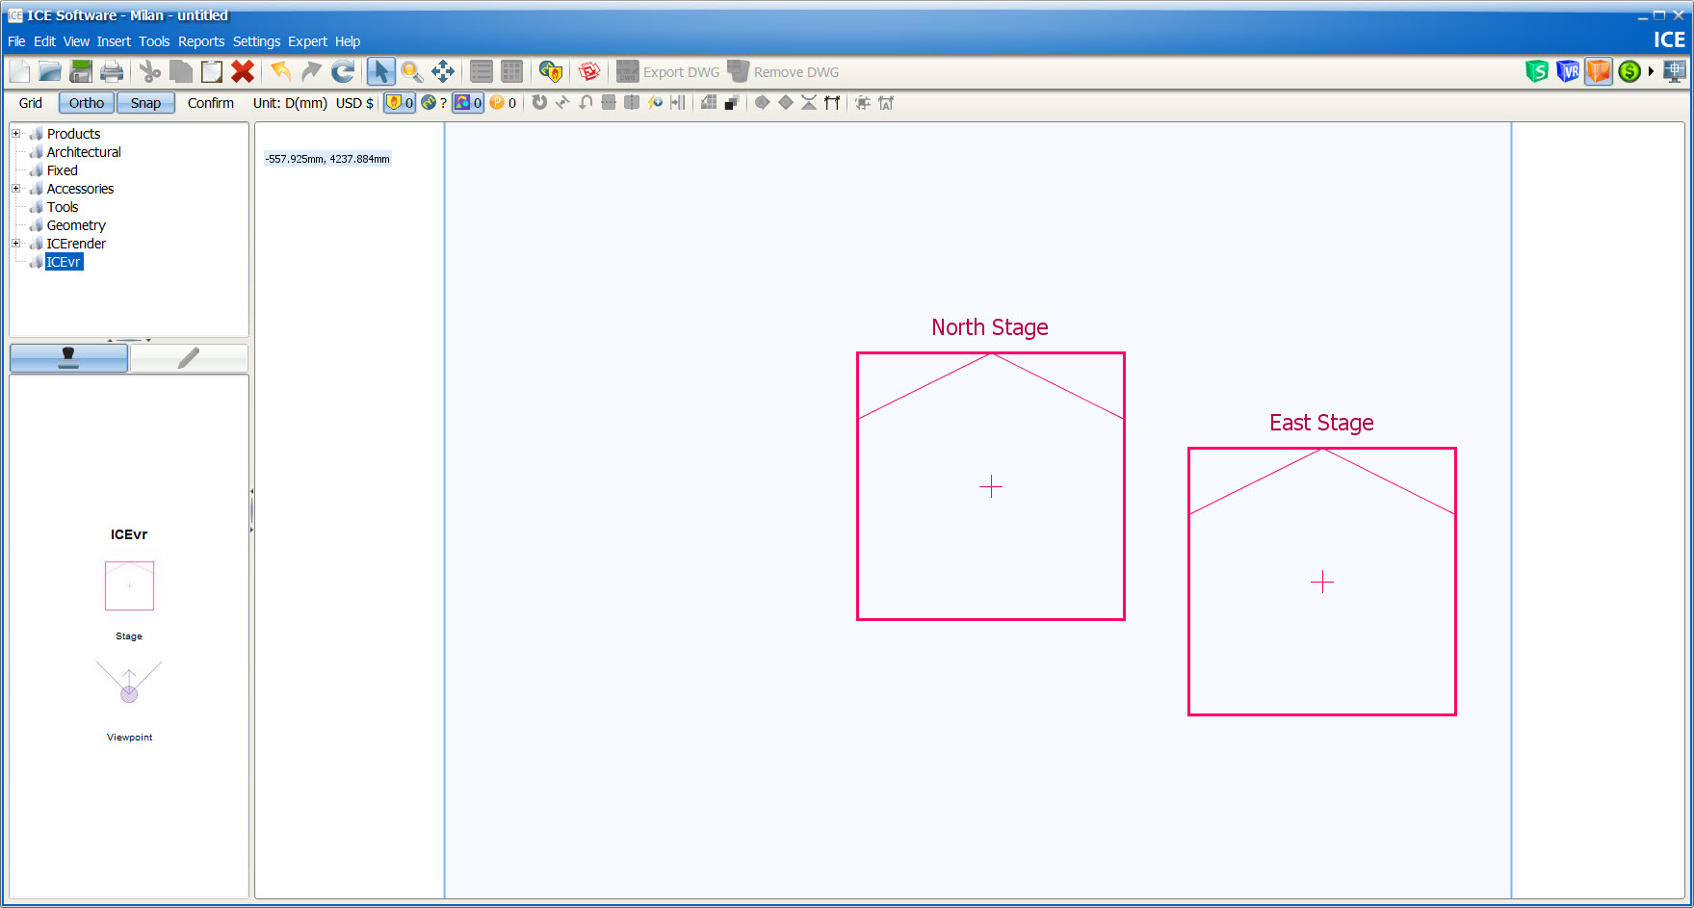Screen dimensions: 1694x908
Task: Click the red SketchUp-style icon
Action: point(589,71)
